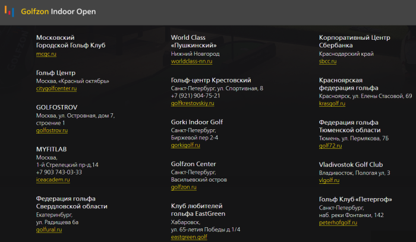Select phone number +7 903 743-03-33
The image size is (416, 242).
tap(59, 172)
